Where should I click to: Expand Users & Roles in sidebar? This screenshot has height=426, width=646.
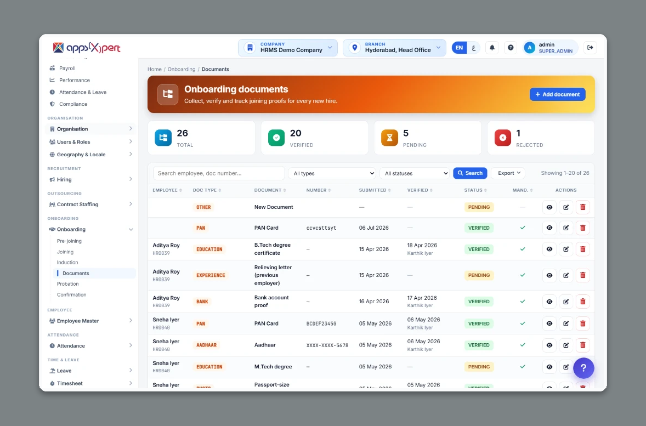(90, 141)
